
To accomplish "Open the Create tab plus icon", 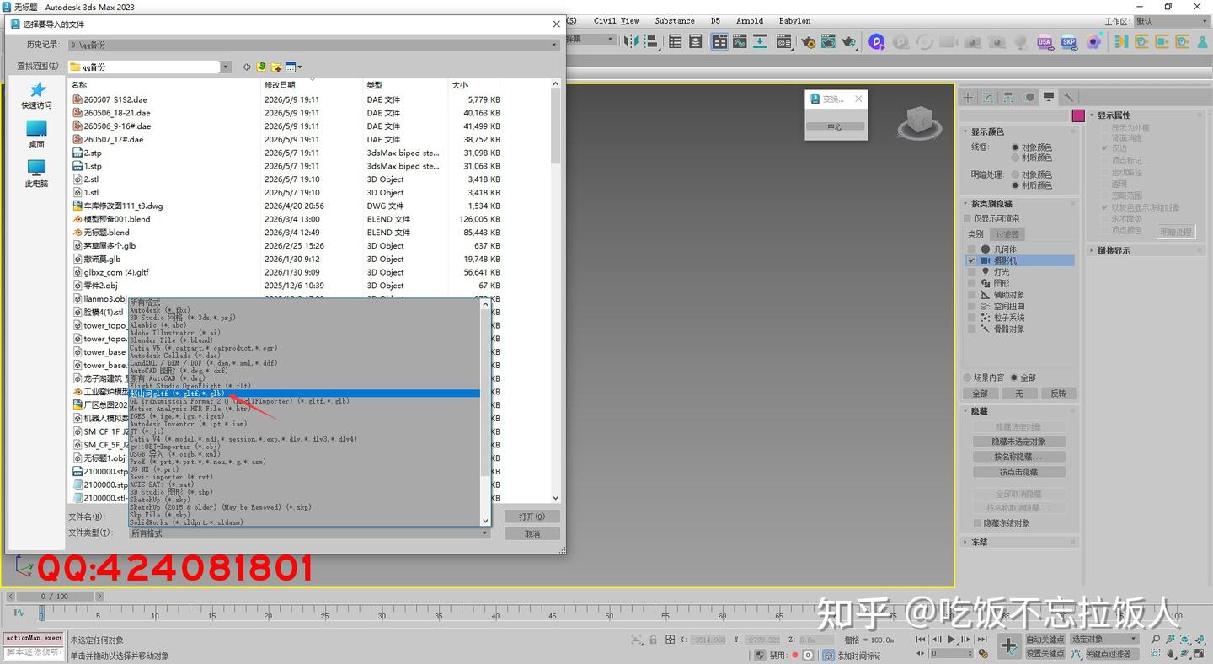I will click(969, 98).
